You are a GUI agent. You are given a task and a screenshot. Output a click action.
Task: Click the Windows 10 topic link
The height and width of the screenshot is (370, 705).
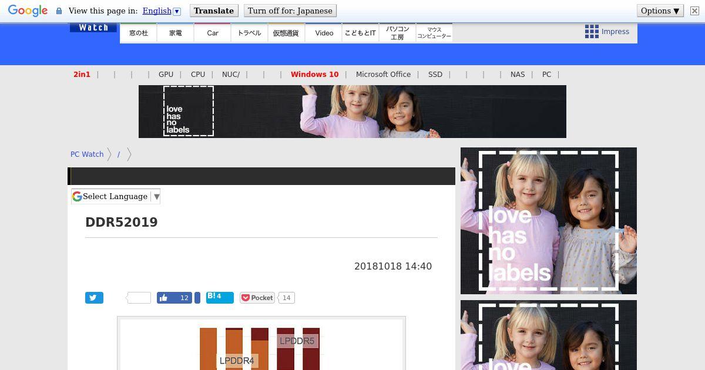(314, 75)
